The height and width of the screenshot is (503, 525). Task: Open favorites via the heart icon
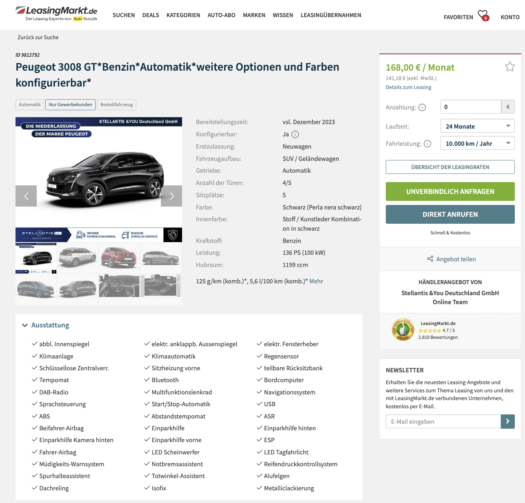(x=483, y=16)
